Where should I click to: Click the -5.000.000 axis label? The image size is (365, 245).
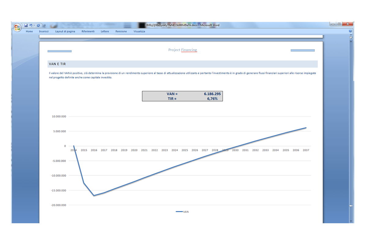(59, 161)
